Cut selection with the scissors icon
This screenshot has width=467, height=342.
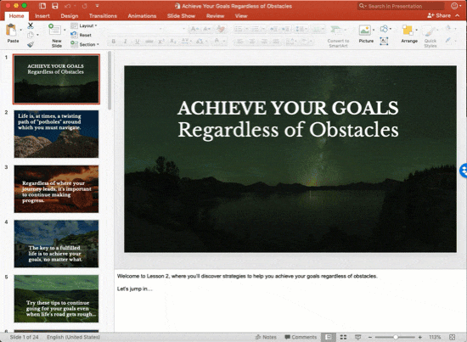pyautogui.click(x=31, y=25)
